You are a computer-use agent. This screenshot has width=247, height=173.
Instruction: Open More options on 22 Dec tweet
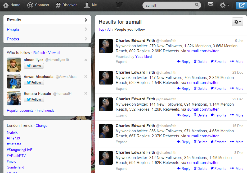pyautogui.click(x=237, y=115)
